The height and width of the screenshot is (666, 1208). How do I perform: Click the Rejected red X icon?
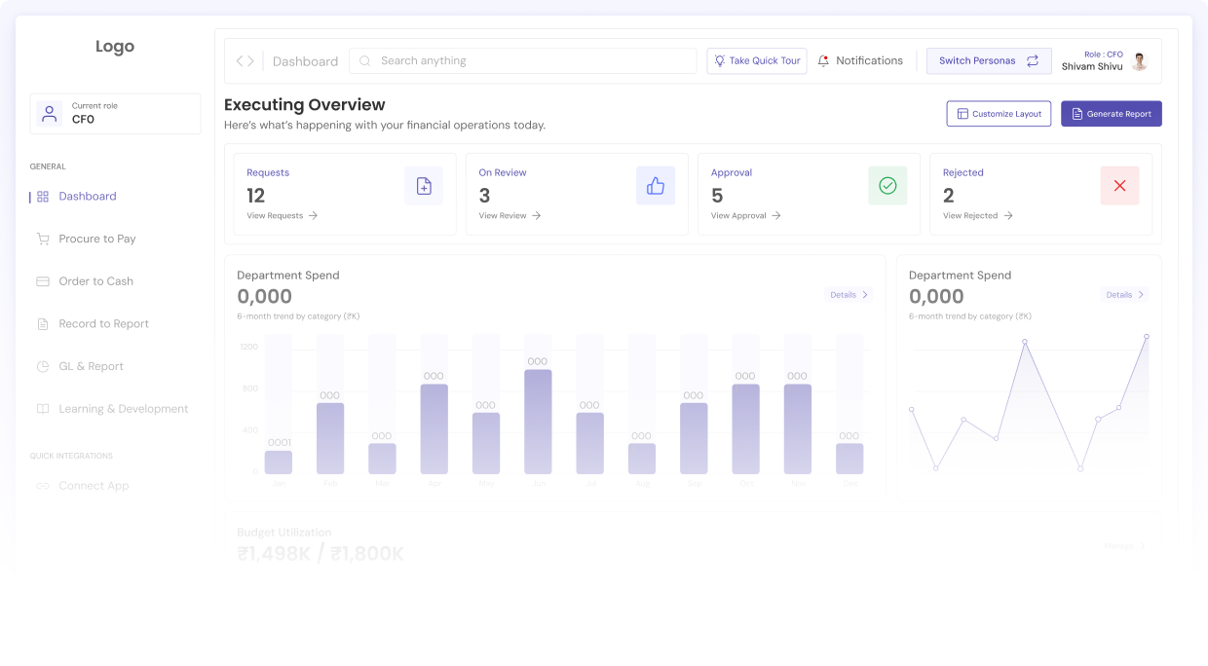pos(1119,186)
